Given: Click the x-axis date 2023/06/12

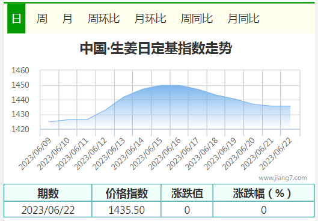Looking at the screenshot, I should (x=90, y=154).
